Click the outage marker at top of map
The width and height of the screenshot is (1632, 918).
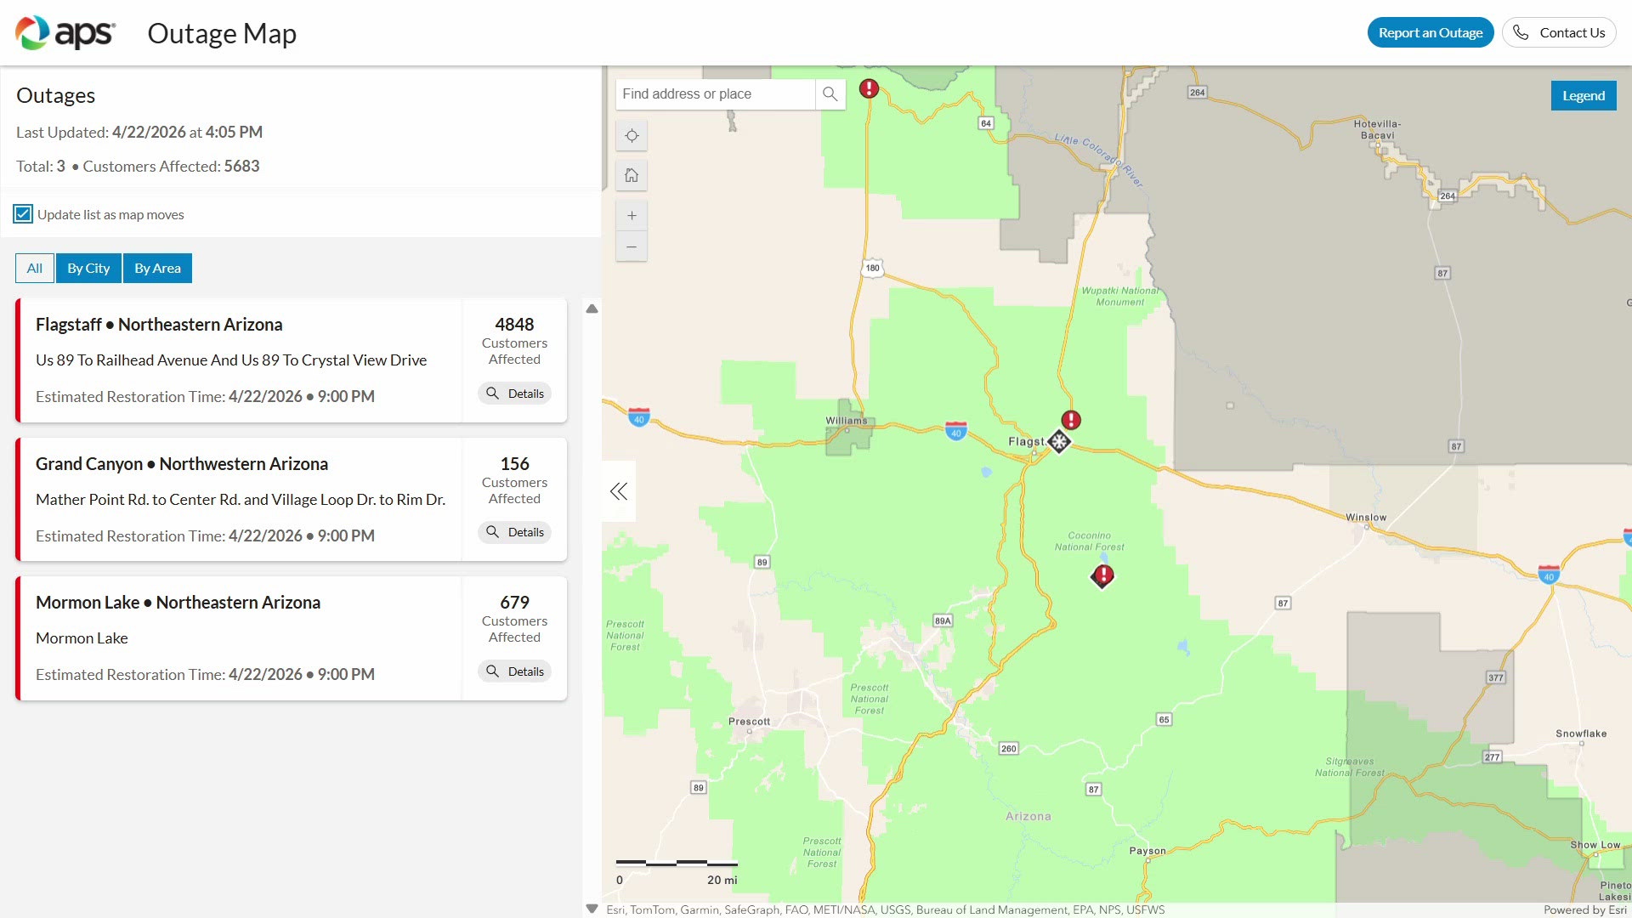coord(869,88)
